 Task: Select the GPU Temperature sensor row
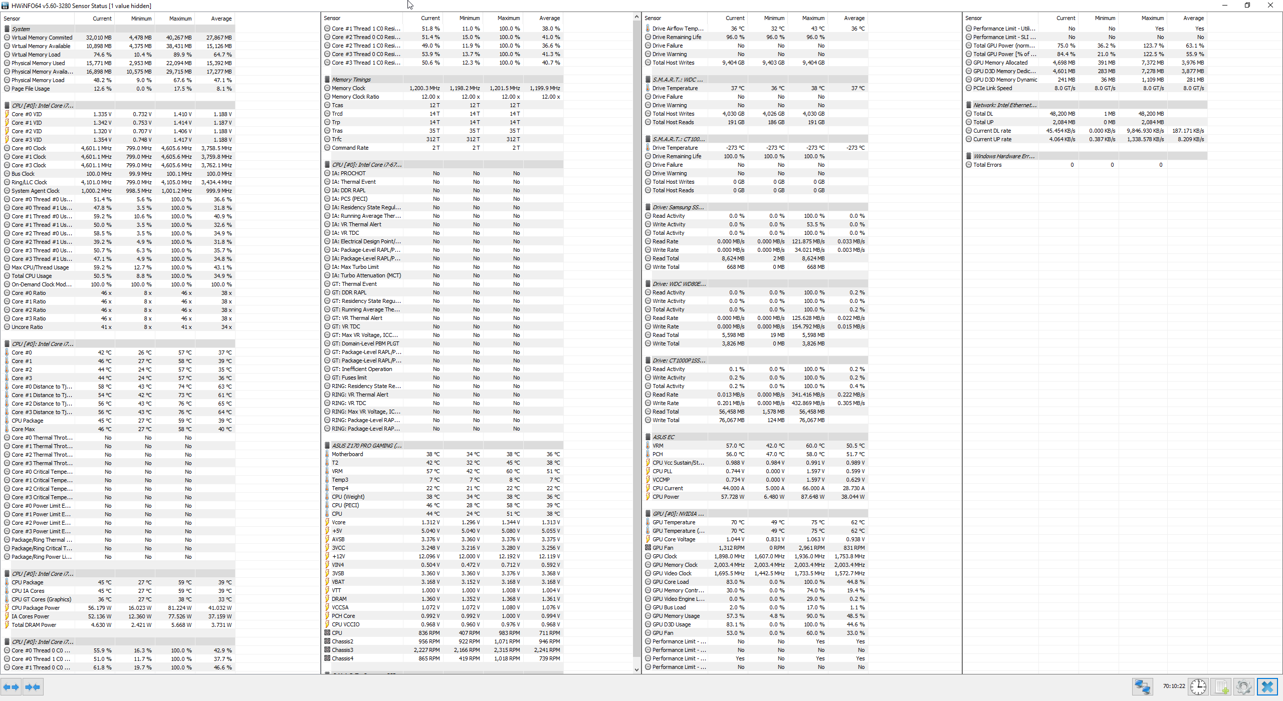(674, 522)
